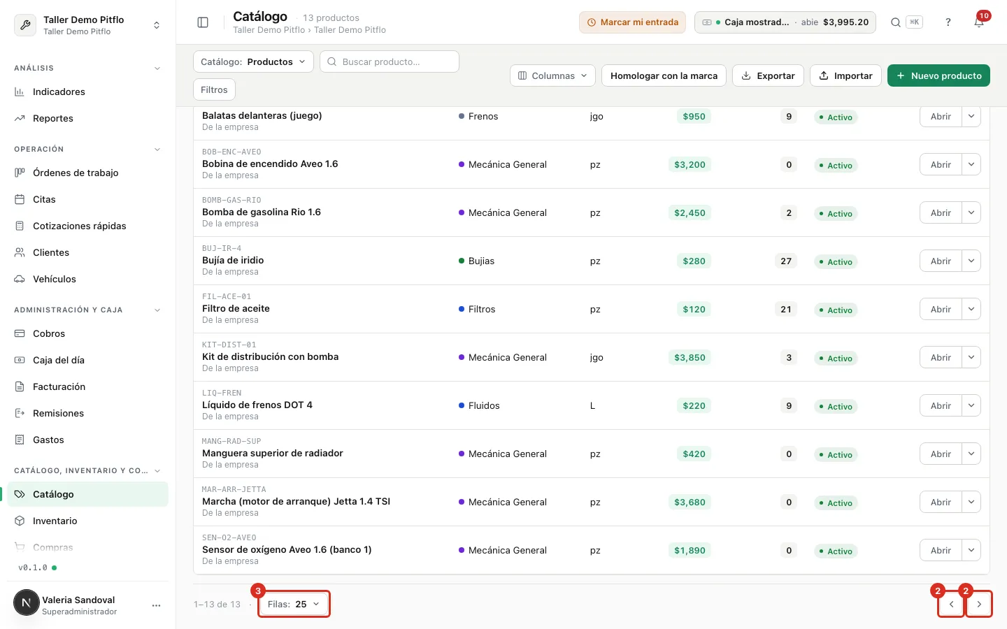
Task: Expand actions arrow for Bujía de iridio
Action: click(971, 261)
